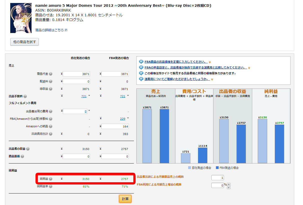Click 他の商品を試す button
303x205 pixels.
click(25, 42)
